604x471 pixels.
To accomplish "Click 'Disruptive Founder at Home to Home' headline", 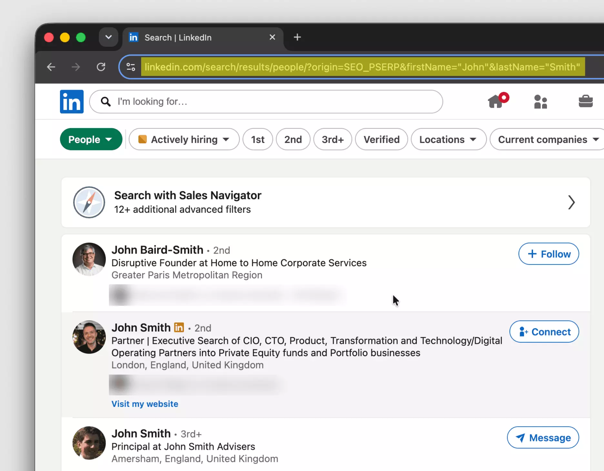I will pos(239,263).
